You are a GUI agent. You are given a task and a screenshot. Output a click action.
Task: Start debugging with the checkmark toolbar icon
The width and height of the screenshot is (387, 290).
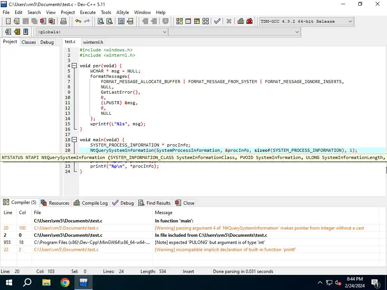coord(217,21)
